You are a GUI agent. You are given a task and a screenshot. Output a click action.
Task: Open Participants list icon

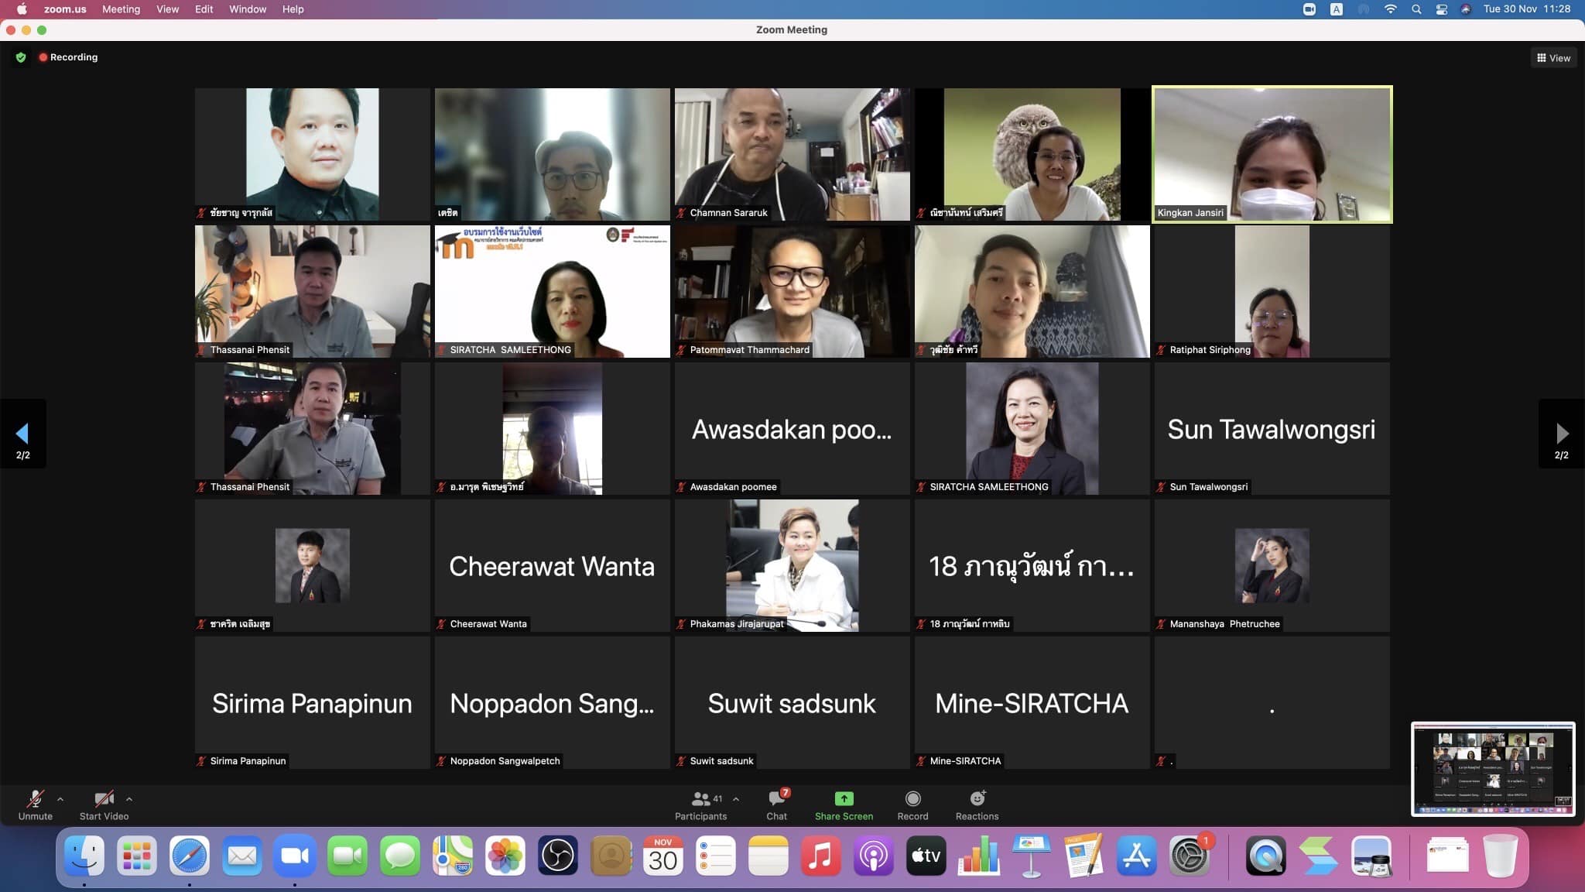[701, 799]
